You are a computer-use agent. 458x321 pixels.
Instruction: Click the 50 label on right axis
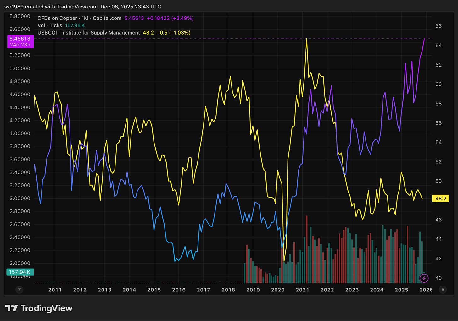coord(438,181)
